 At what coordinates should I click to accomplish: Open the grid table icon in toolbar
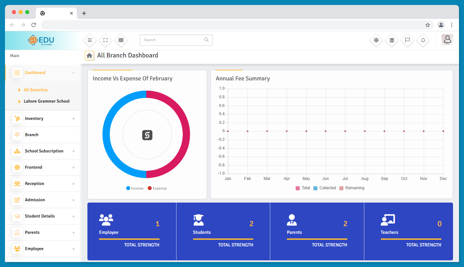point(121,40)
